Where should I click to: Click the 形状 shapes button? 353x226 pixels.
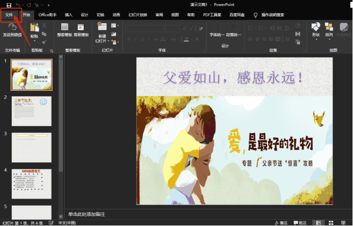click(316, 31)
